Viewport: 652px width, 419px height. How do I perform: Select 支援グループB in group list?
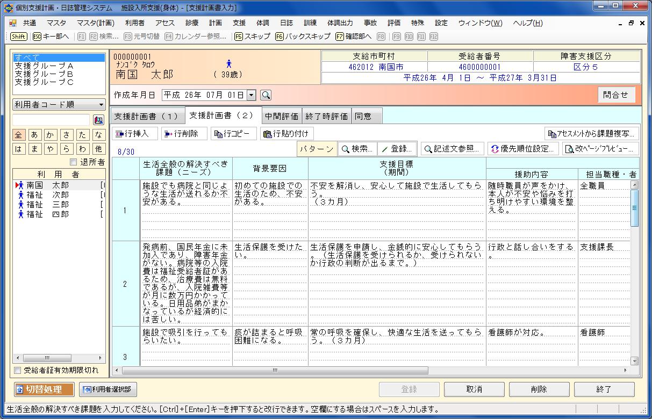coord(44,74)
